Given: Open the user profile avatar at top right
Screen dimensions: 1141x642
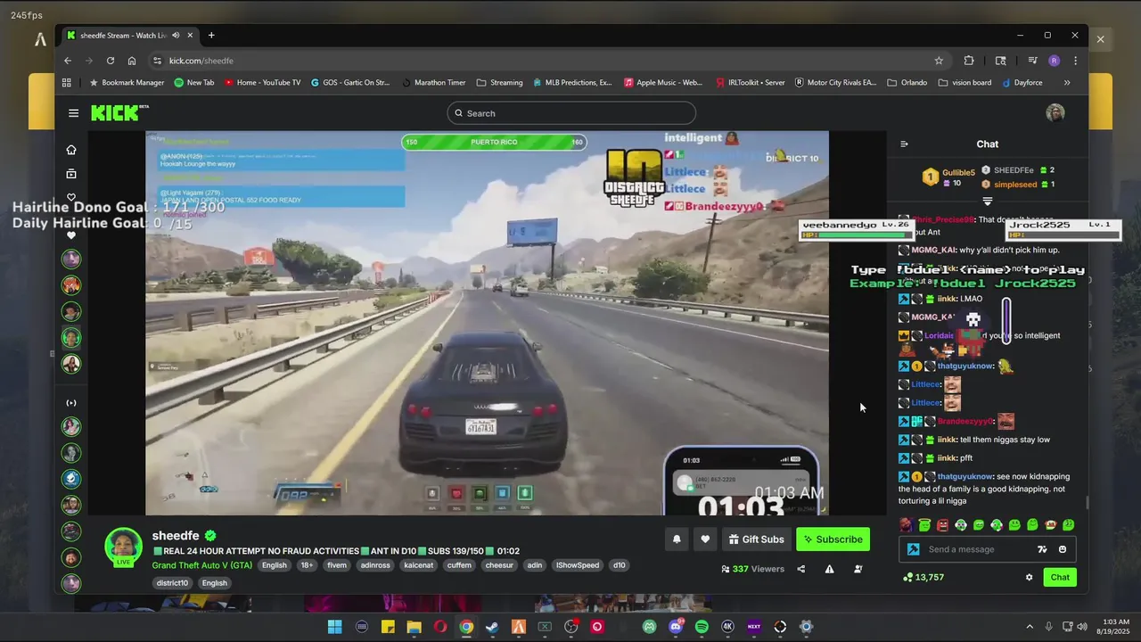Looking at the screenshot, I should [1055, 112].
